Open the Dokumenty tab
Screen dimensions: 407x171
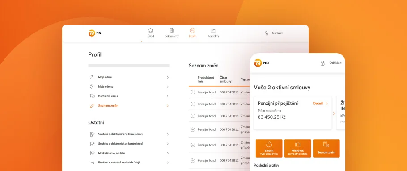coord(172,33)
